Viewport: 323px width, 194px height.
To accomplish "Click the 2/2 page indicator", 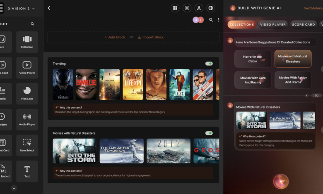I will [316, 95].
